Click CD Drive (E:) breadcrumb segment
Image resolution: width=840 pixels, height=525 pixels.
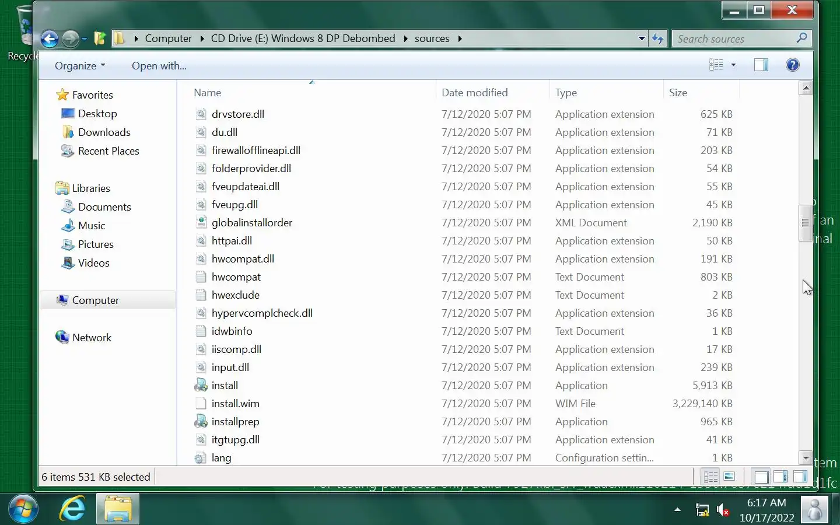point(303,38)
